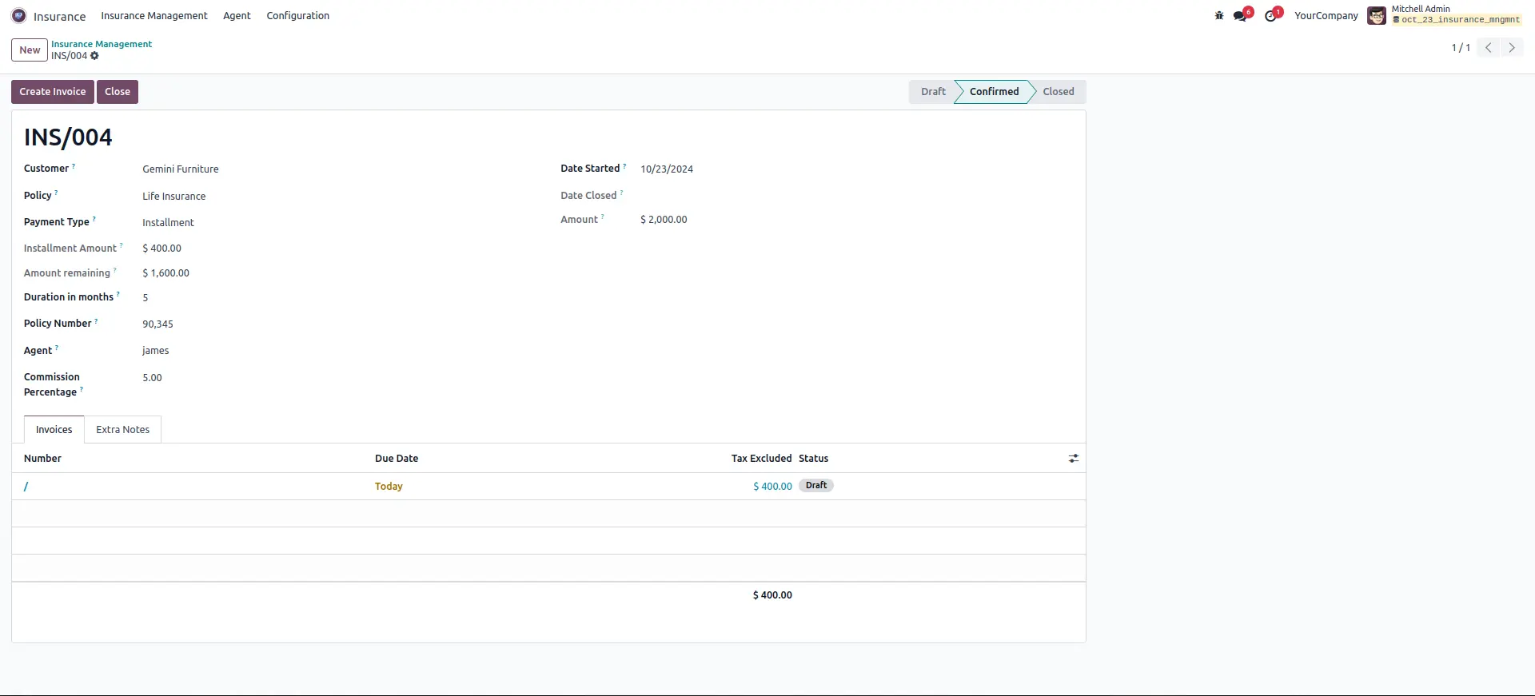The width and height of the screenshot is (1535, 696).
Task: Go to the next record arrow
Action: [x=1511, y=48]
